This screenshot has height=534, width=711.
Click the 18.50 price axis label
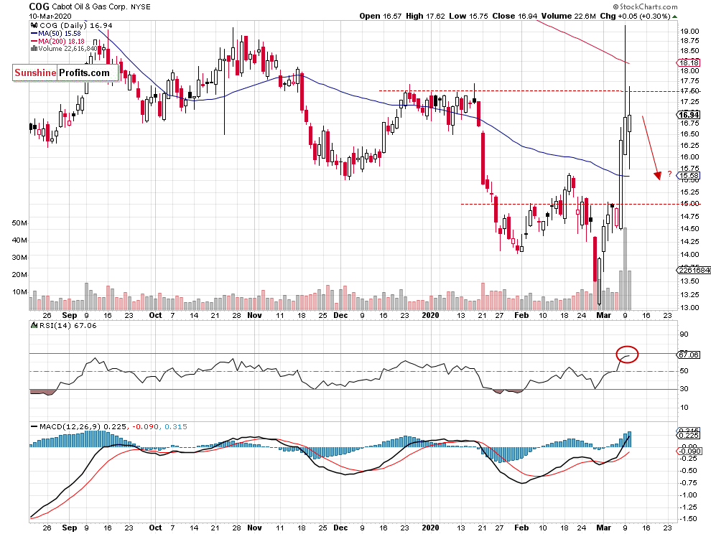(689, 51)
